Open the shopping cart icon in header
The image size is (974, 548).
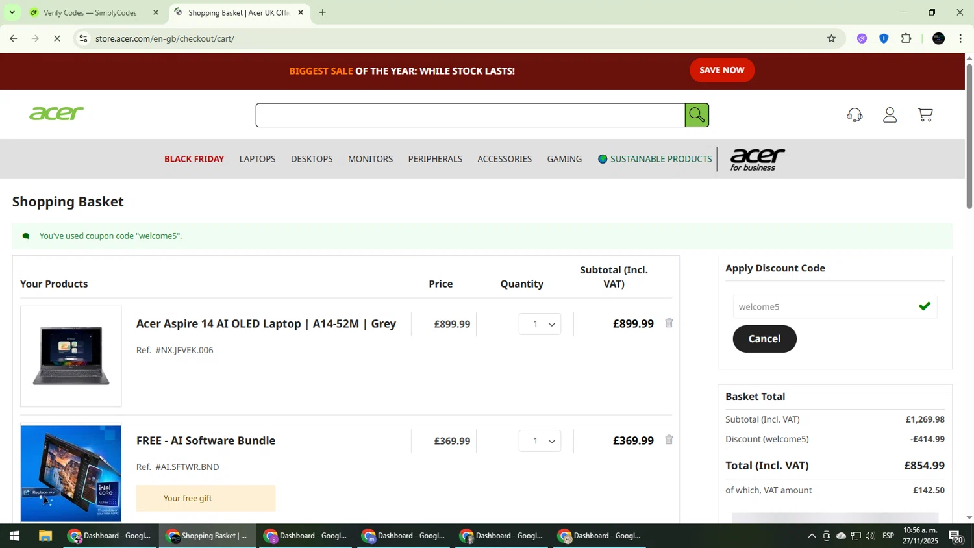[x=925, y=115]
